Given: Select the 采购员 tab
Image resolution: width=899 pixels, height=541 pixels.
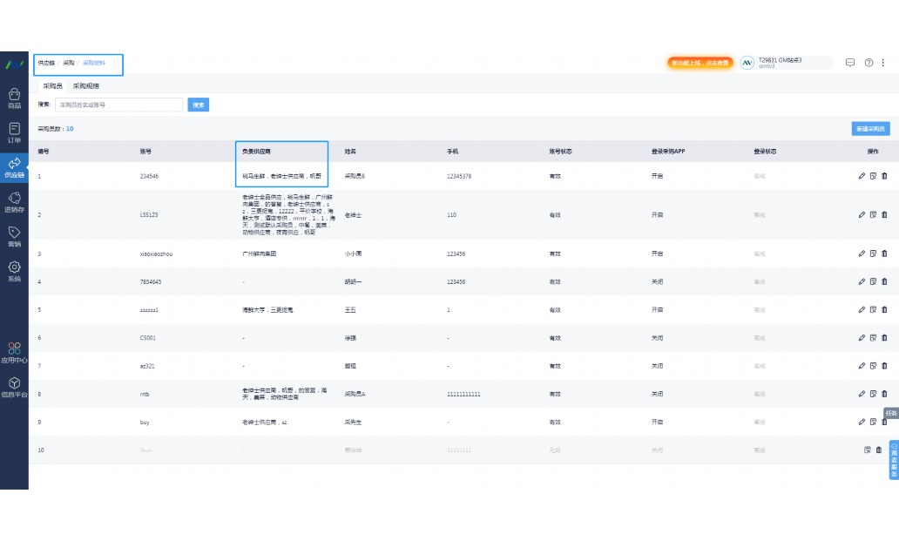Looking at the screenshot, I should point(52,86).
